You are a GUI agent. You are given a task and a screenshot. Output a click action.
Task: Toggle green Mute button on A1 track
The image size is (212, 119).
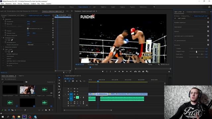coord(77,97)
